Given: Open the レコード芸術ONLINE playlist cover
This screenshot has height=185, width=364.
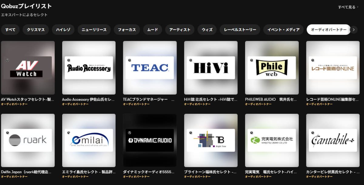Looking at the screenshot, I should 333,68.
